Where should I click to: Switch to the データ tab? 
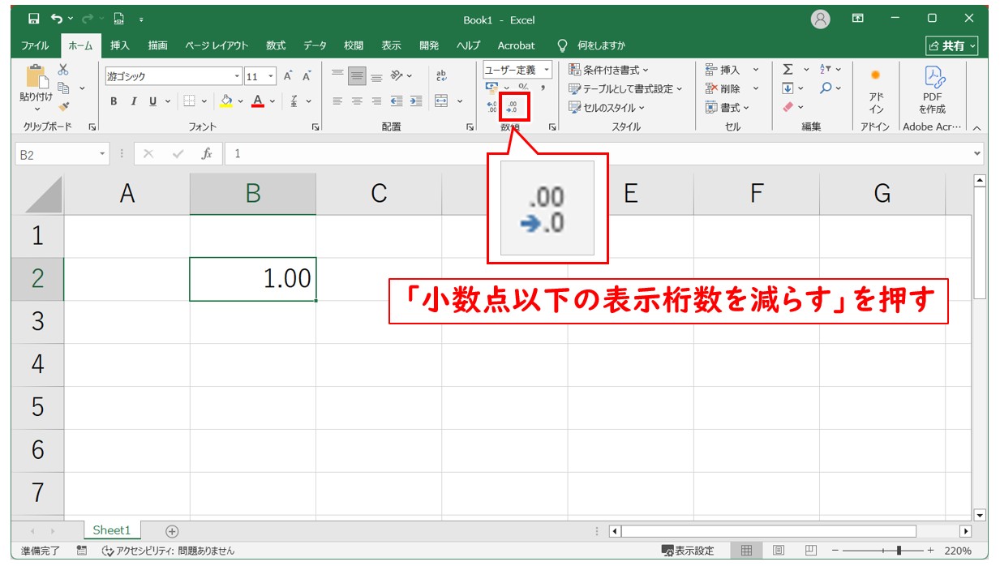tap(315, 45)
